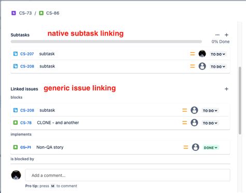Open the CS-86 story breadcrumb link

52,13
